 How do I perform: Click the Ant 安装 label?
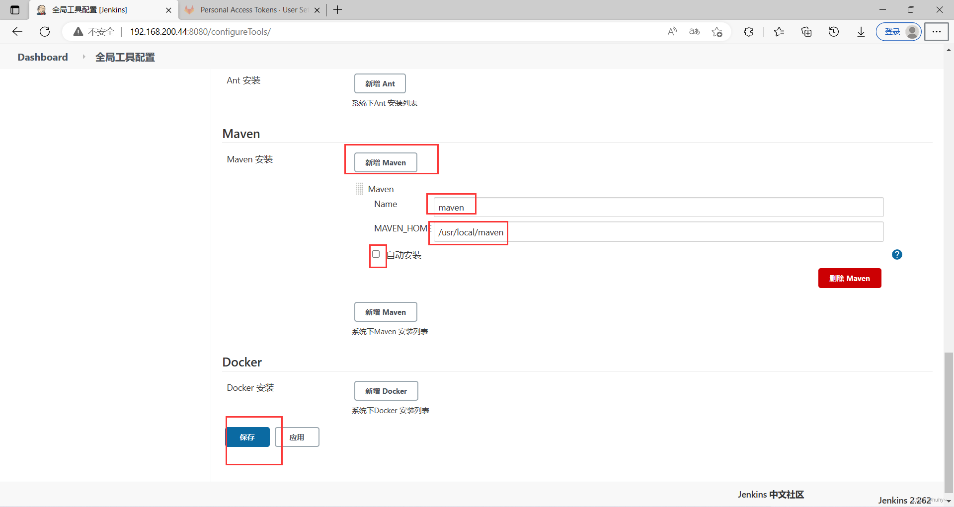pyautogui.click(x=243, y=80)
